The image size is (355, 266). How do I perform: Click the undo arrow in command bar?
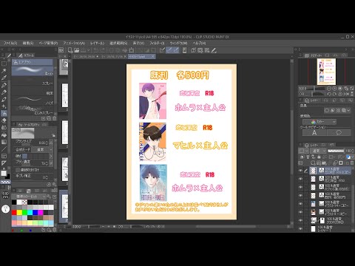click(96, 50)
